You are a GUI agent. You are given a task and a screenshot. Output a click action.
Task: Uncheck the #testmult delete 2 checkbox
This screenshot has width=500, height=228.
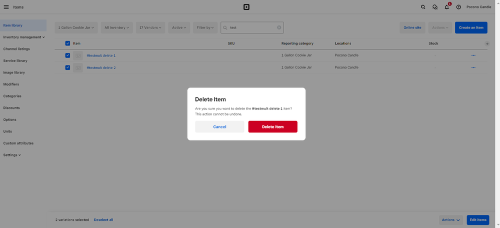(x=68, y=67)
